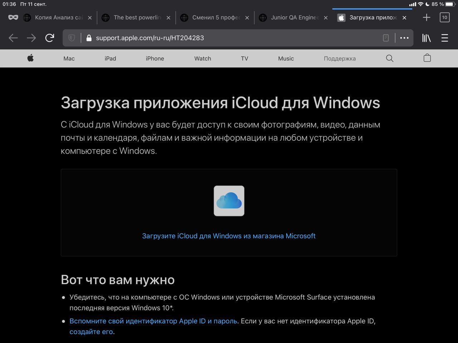This screenshot has width=458, height=343.
Task: Open 'Вспомните свой идентификатор Apple ID и пароль' link
Action: coord(153,321)
